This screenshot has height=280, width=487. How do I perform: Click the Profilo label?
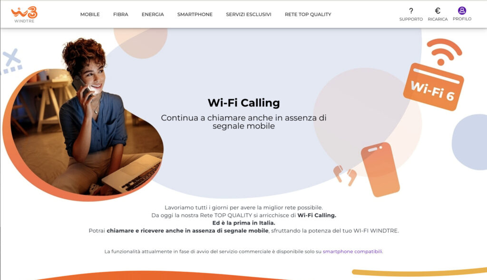pos(462,19)
